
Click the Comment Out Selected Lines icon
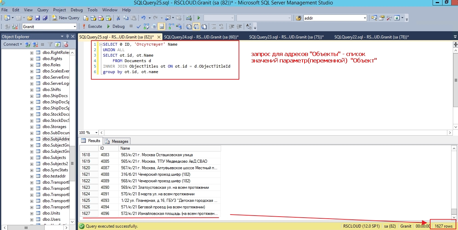(214, 26)
